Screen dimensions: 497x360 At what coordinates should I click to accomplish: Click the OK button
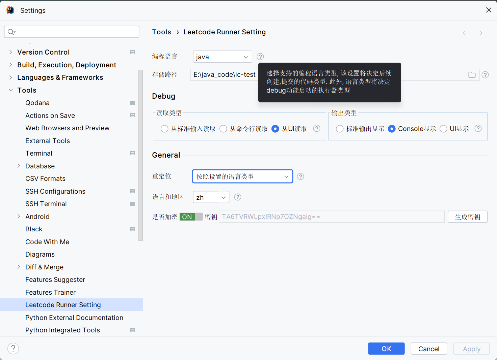coord(386,349)
